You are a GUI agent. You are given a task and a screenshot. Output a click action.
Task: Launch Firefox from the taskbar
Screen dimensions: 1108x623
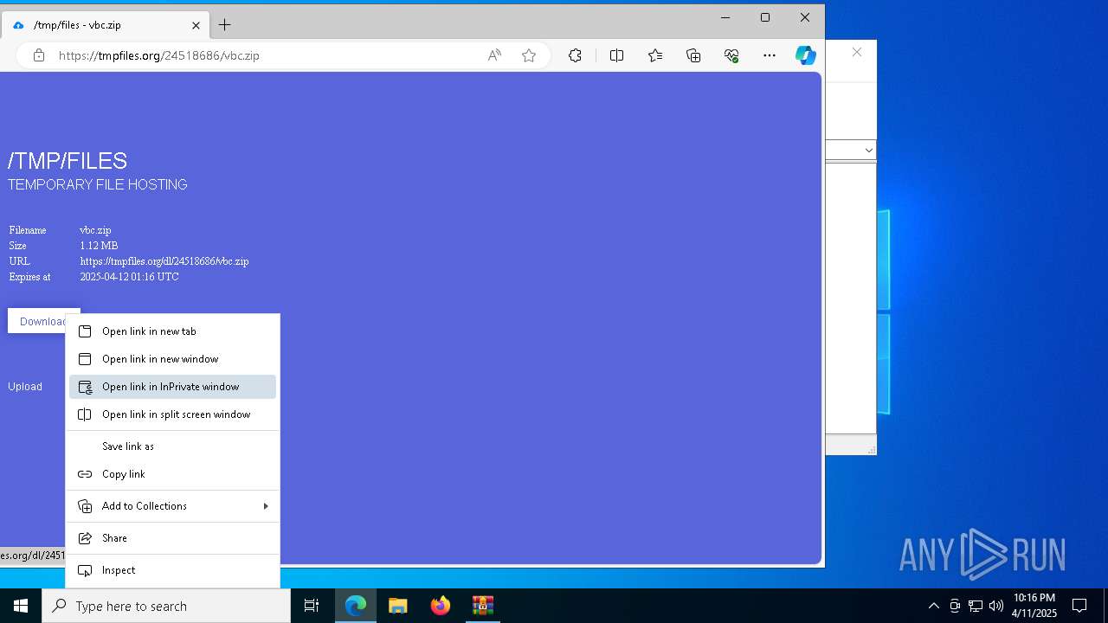(x=441, y=606)
